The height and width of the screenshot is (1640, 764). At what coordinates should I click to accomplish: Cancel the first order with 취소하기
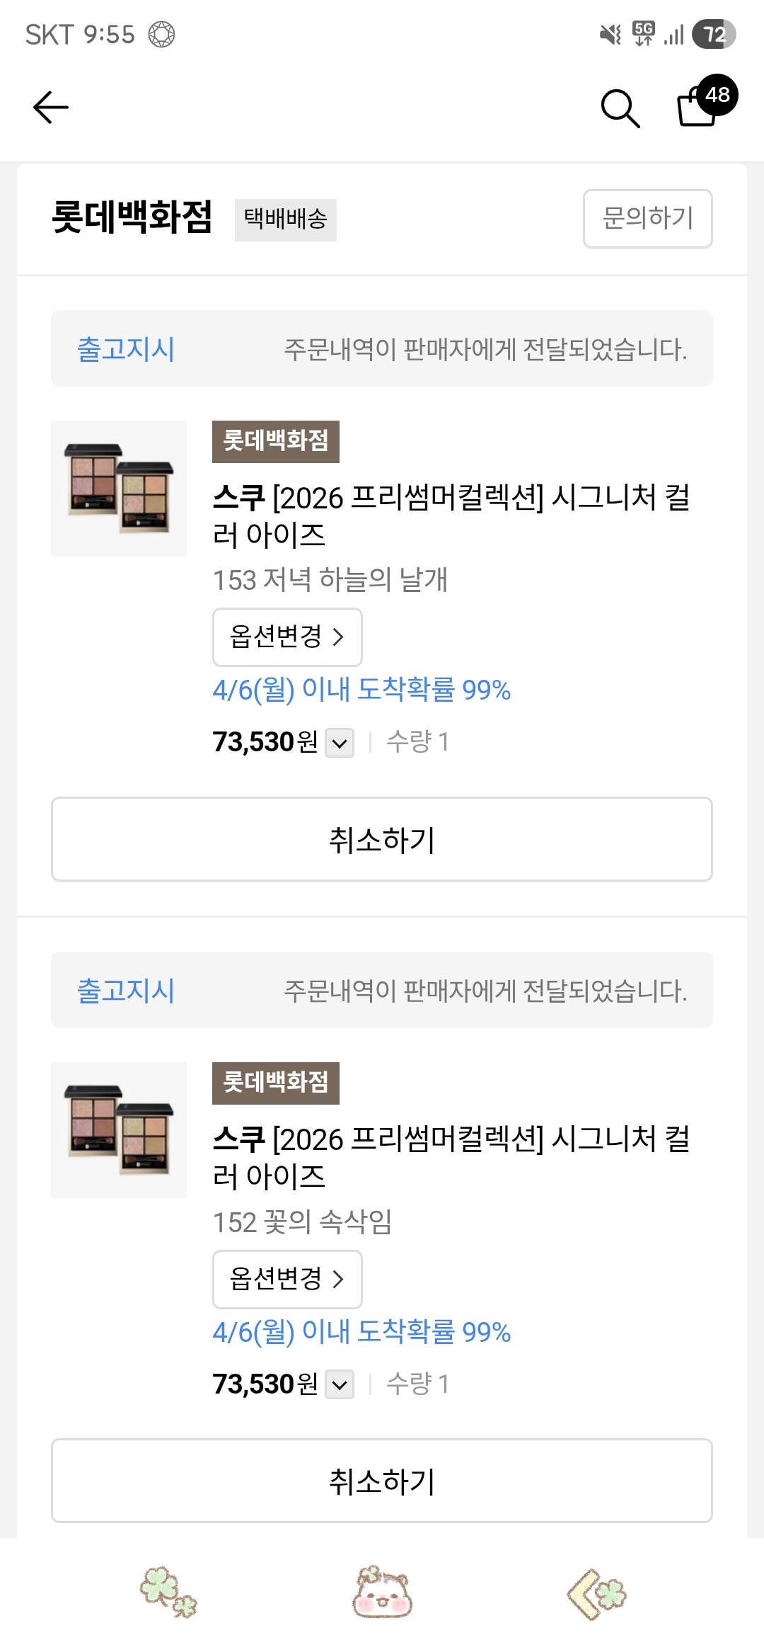click(382, 839)
